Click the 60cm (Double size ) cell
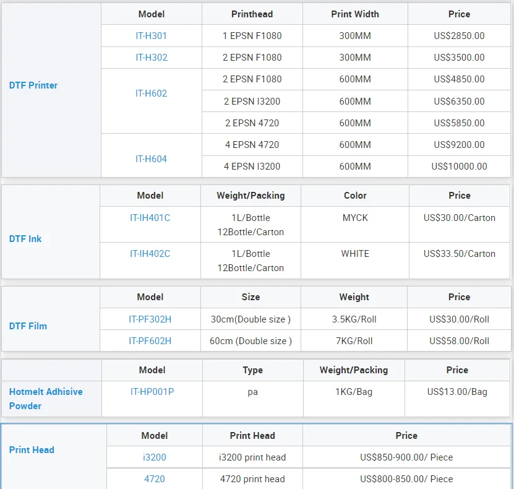 [x=251, y=341]
